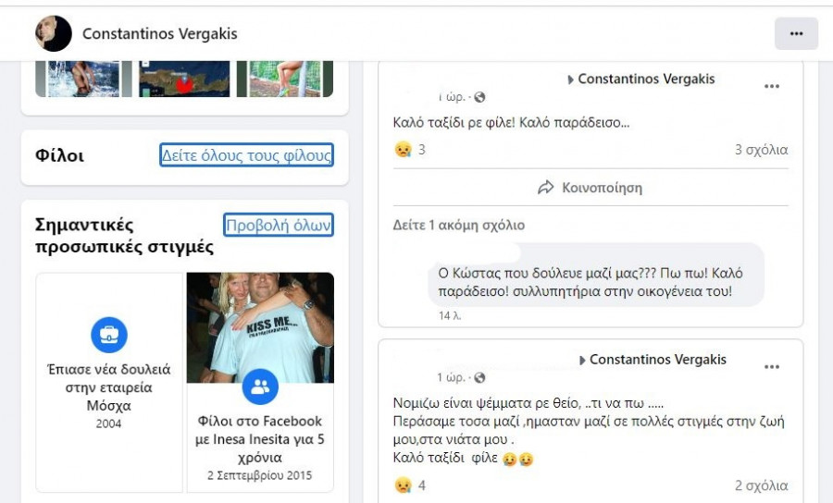833x503 pixels.
Task: Click Δείτε όλους τους φίλους link
Action: 246,155
